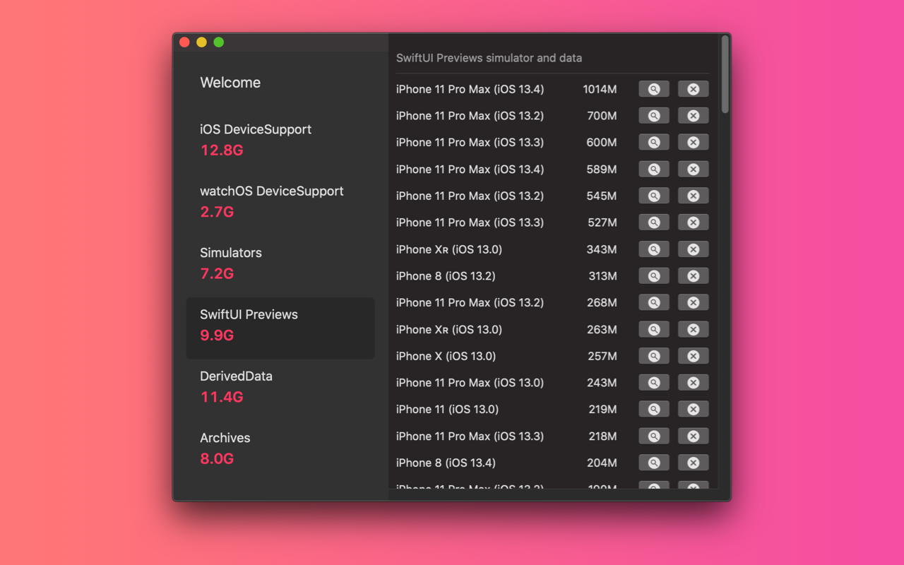Open the Welcome screen
This screenshot has width=904, height=565.
click(x=230, y=83)
